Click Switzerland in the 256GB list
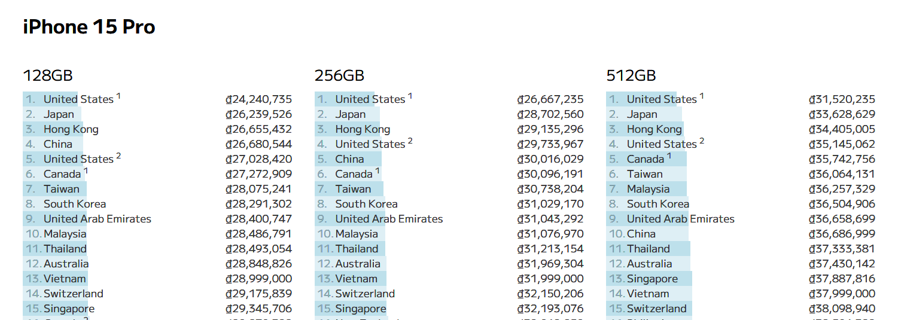The image size is (898, 320). pyautogui.click(x=365, y=294)
